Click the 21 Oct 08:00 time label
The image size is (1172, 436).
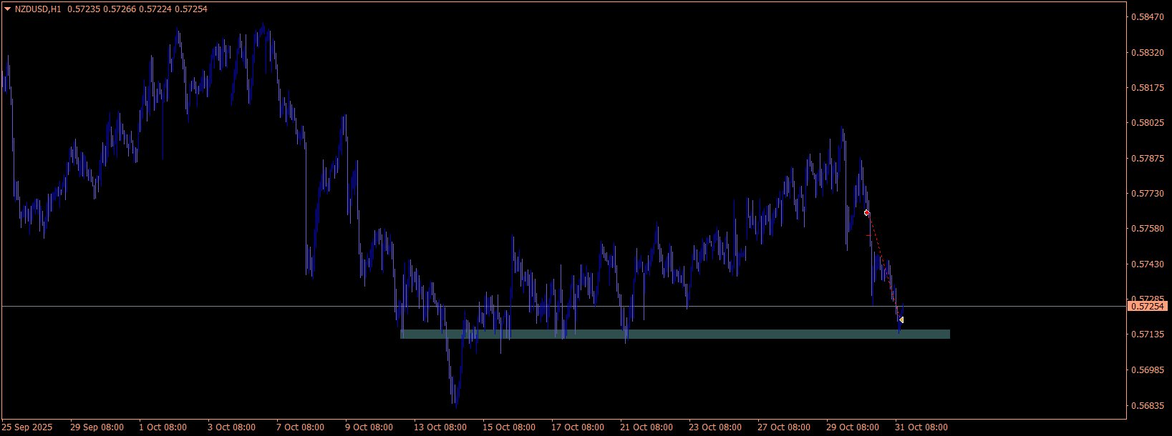tap(646, 427)
